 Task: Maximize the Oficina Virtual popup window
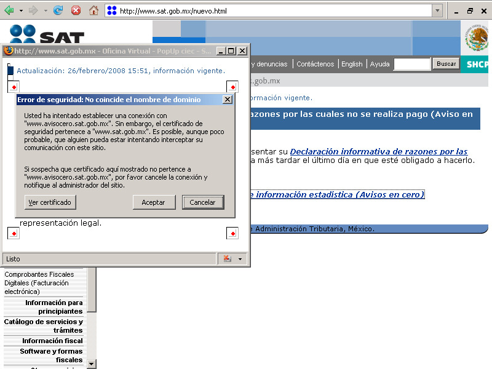231,51
